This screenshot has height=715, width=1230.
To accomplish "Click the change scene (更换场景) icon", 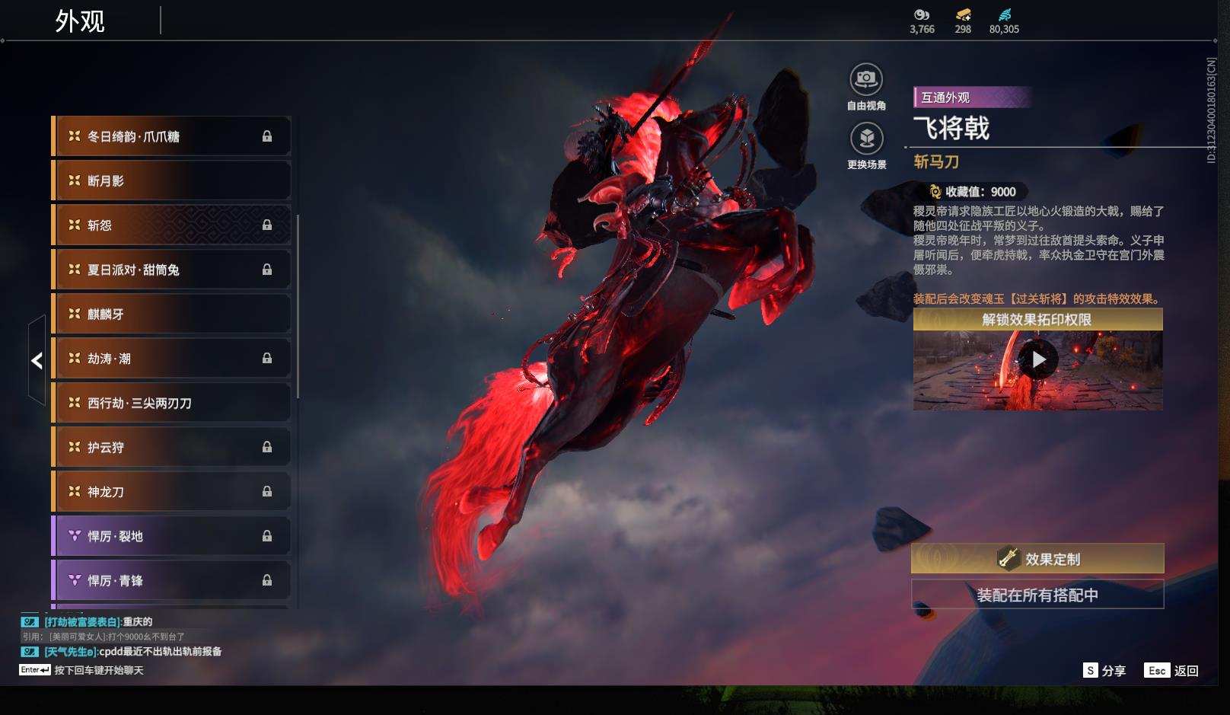I will tap(866, 139).
